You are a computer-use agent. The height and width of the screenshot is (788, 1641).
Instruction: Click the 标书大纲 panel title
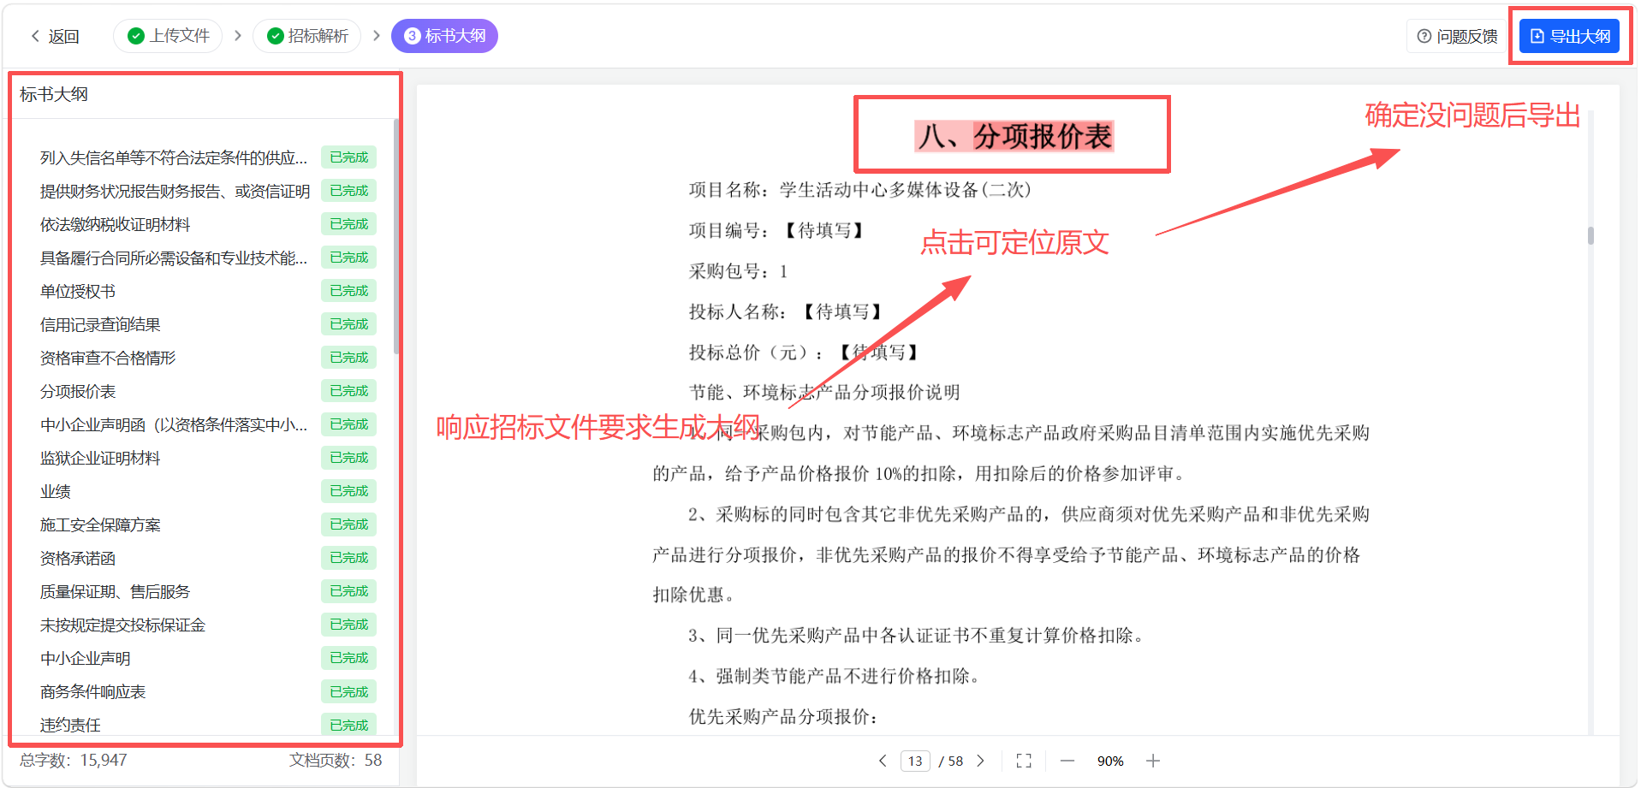tap(53, 94)
